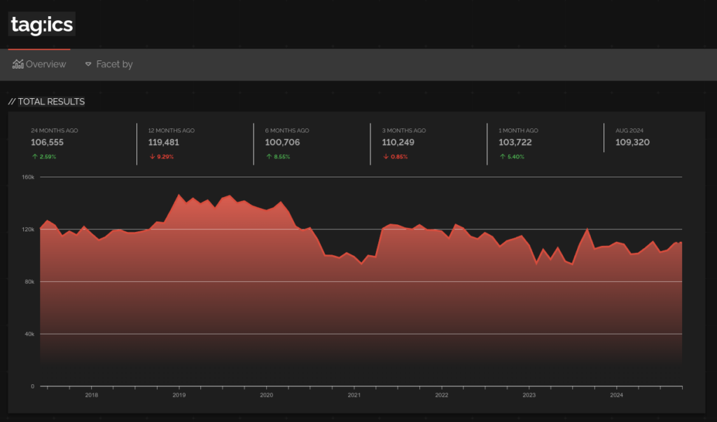Click the Aug 2024 value 109,320
Screen dimensions: 717x422
[x=632, y=142]
